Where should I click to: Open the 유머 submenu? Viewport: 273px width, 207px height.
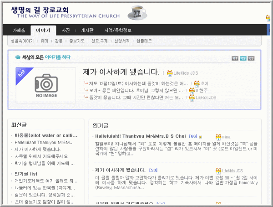pyautogui.click(x=45, y=41)
